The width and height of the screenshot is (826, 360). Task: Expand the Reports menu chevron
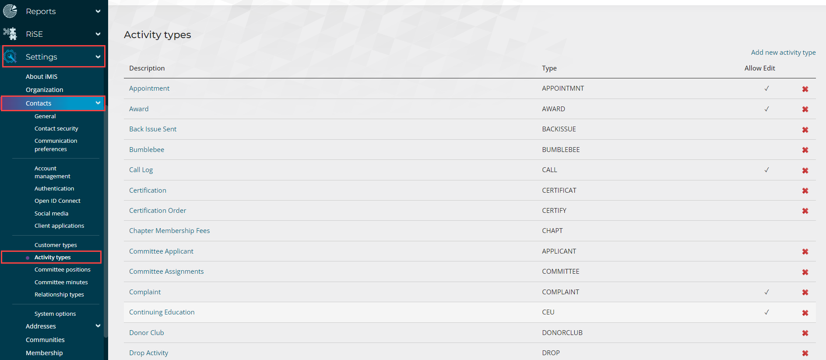(98, 11)
